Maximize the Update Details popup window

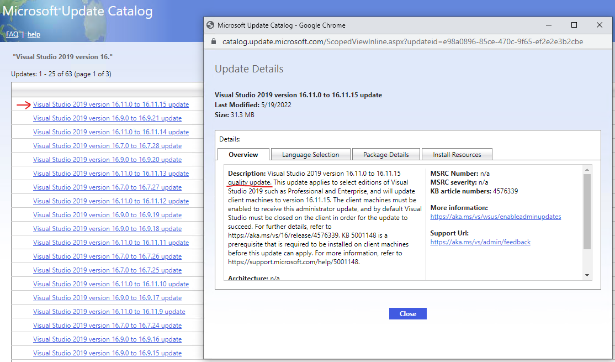pos(574,25)
